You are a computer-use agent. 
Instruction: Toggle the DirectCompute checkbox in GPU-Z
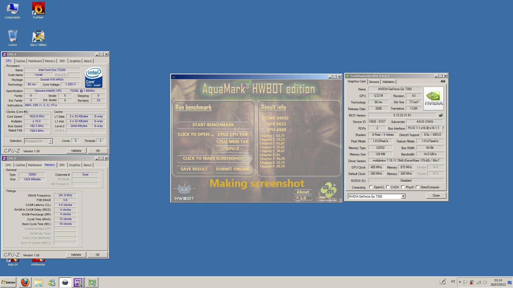[x=417, y=187]
